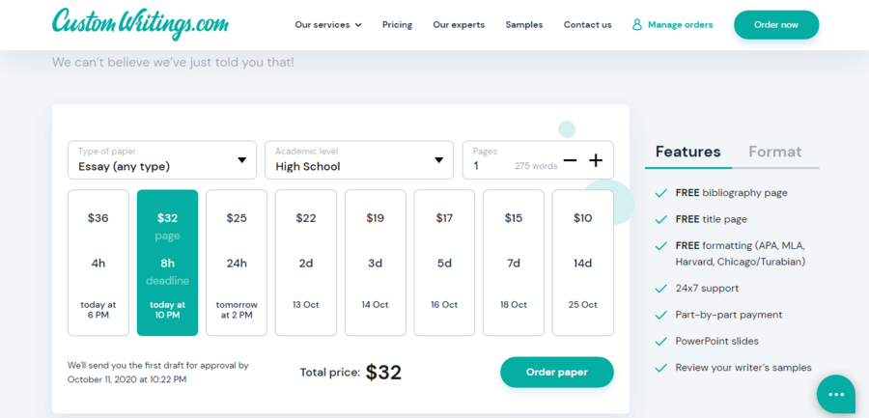The height and width of the screenshot is (418, 869).
Task: Increase pages with the plus icon
Action: (595, 161)
